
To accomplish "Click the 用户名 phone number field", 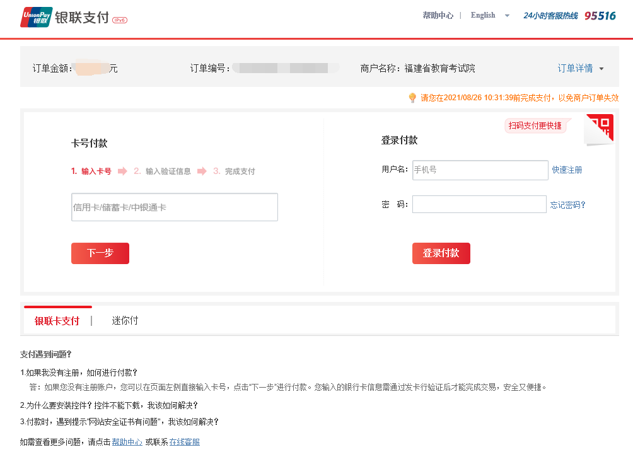I will (480, 170).
